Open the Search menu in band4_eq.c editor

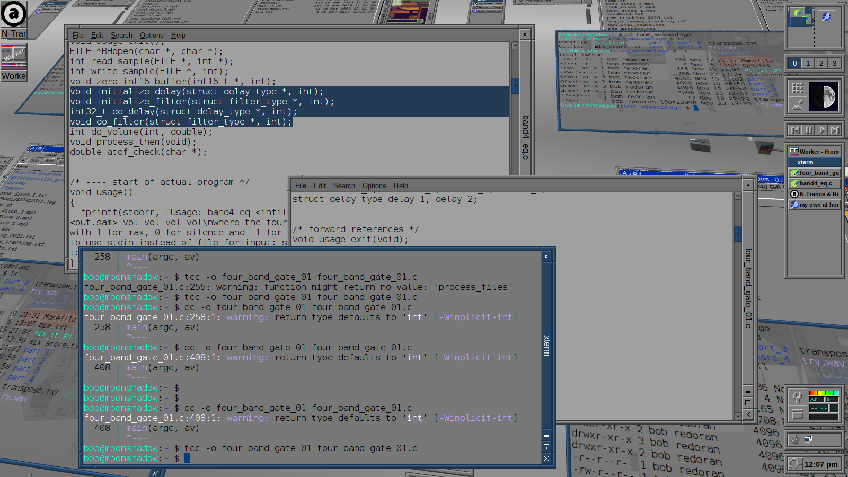point(121,36)
